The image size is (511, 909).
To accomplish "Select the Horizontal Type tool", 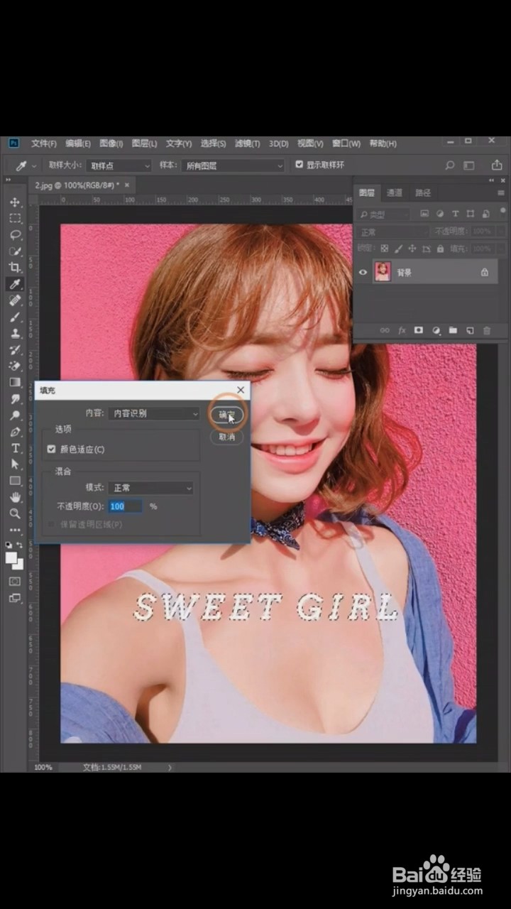I will (15, 447).
